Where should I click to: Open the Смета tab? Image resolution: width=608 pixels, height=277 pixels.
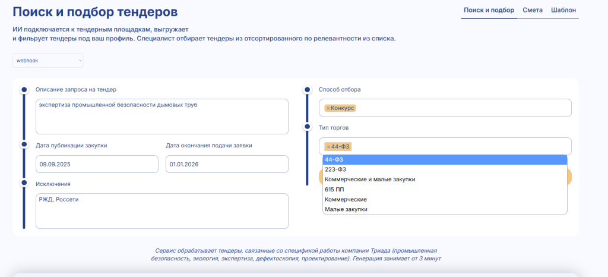point(533,10)
